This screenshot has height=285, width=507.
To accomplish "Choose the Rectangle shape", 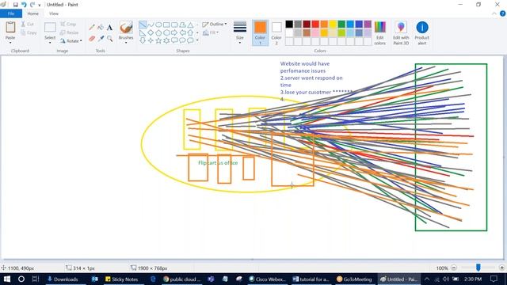I will [166, 25].
